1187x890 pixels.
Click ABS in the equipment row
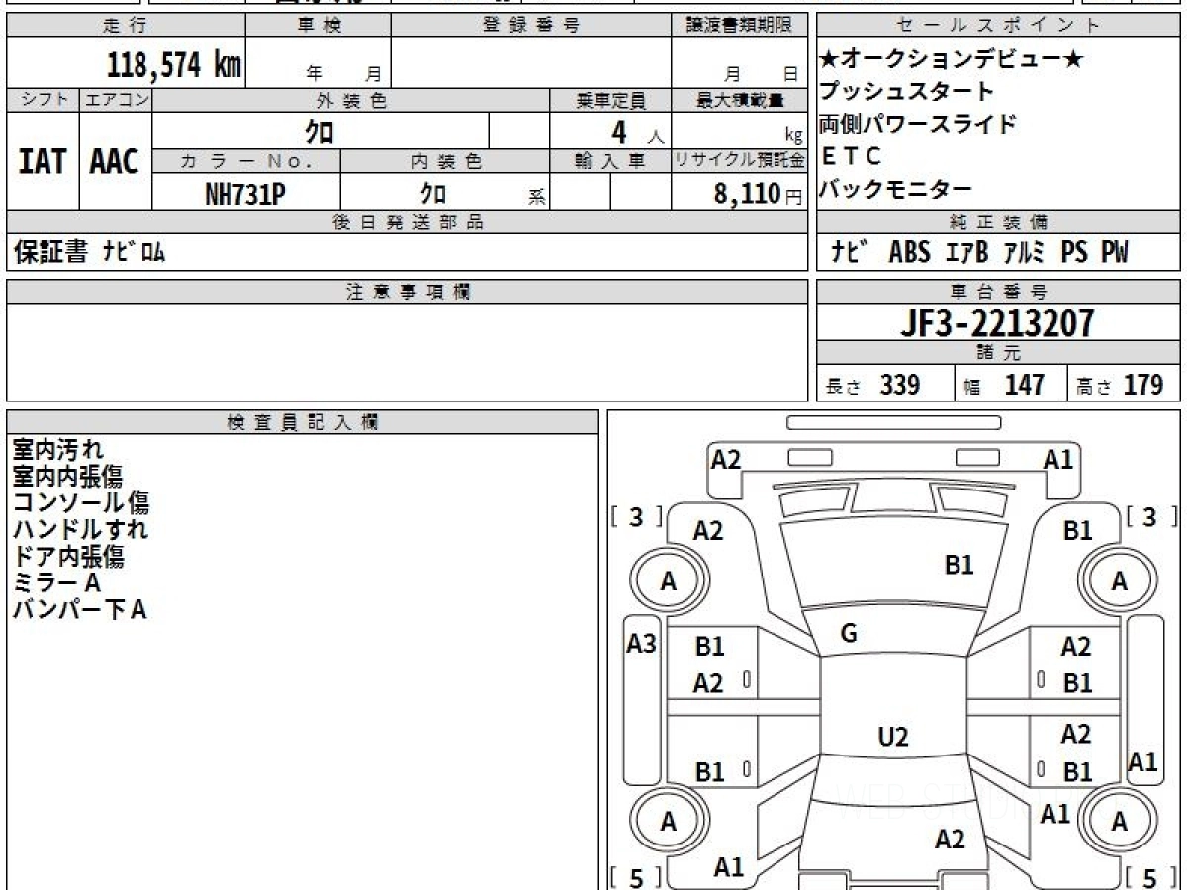click(909, 252)
